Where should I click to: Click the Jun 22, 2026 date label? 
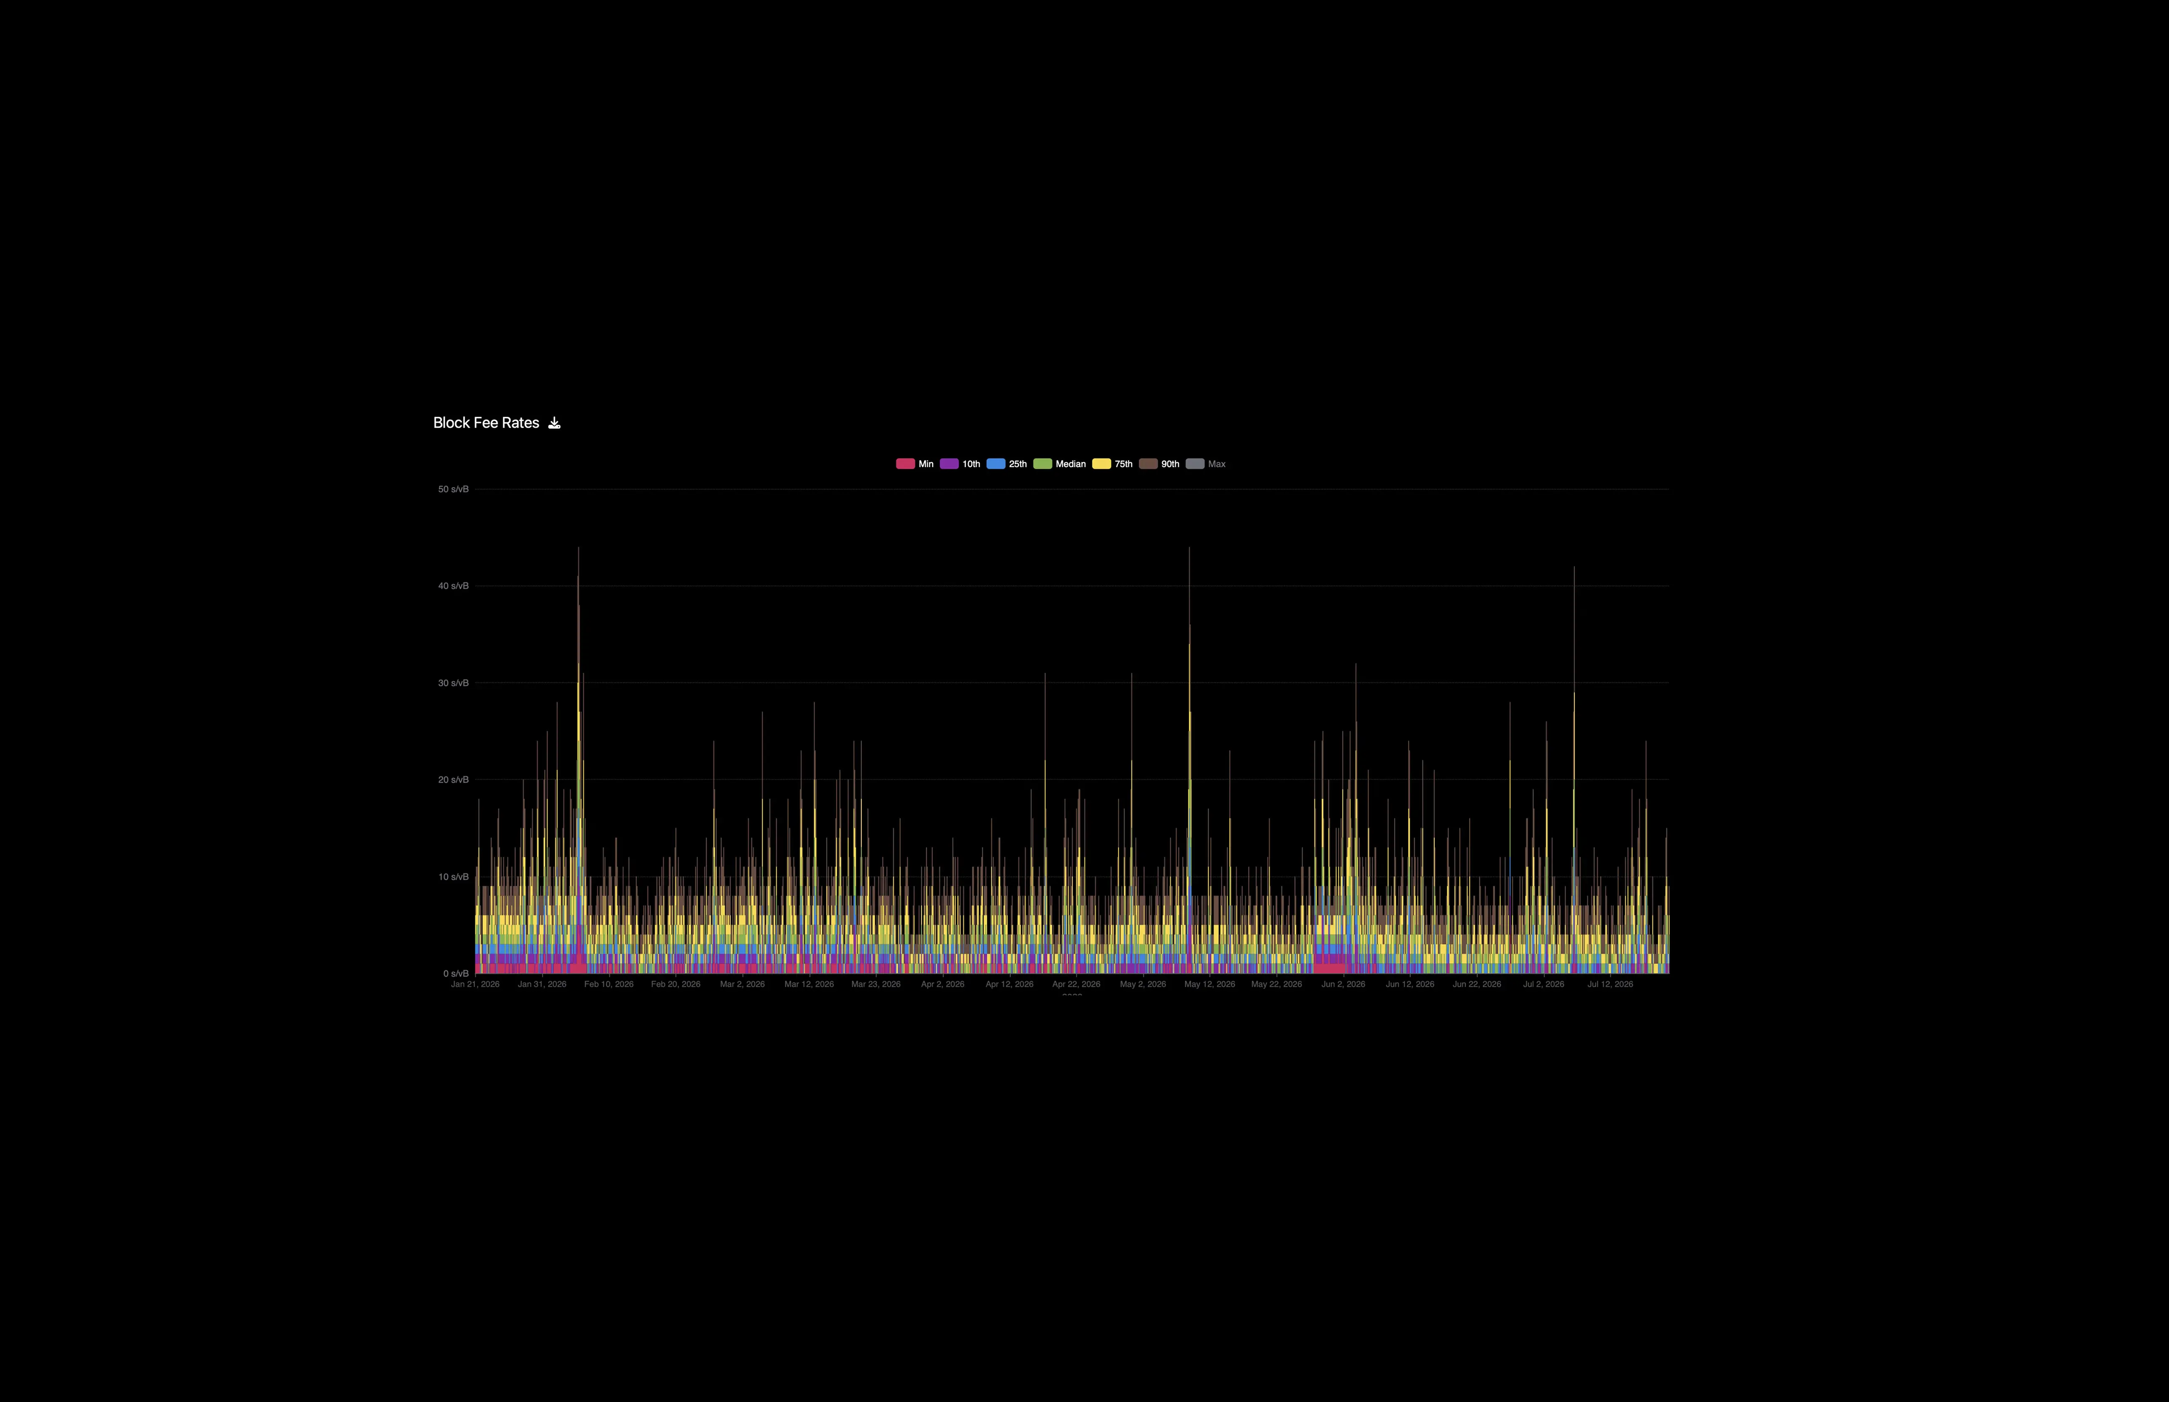(x=1477, y=984)
